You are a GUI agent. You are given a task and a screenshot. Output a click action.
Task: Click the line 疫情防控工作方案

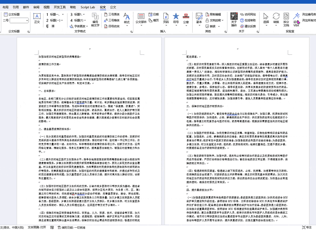[49, 64]
